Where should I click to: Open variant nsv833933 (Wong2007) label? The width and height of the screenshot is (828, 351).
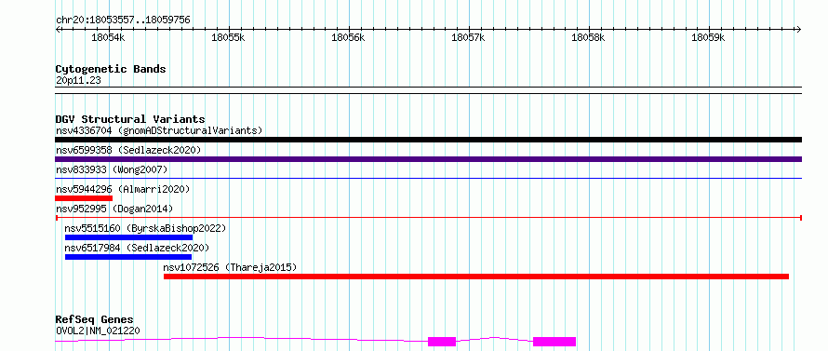112,169
